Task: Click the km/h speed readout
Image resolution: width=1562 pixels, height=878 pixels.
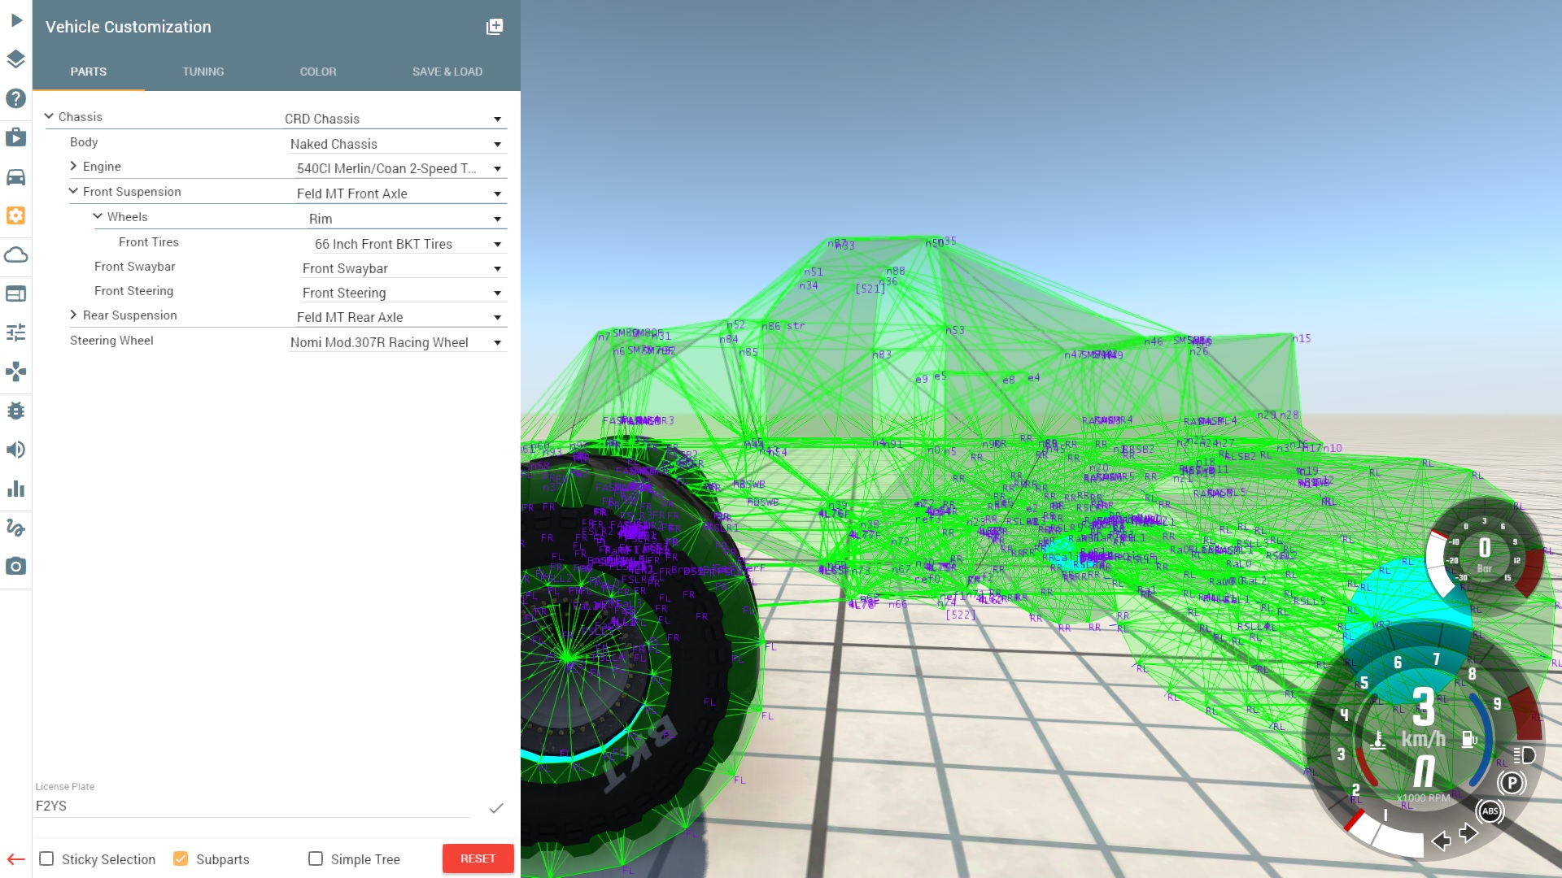Action: click(1423, 719)
